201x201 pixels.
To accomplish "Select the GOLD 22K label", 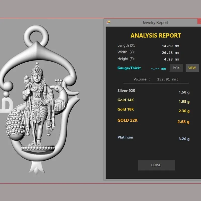I will (128, 120).
